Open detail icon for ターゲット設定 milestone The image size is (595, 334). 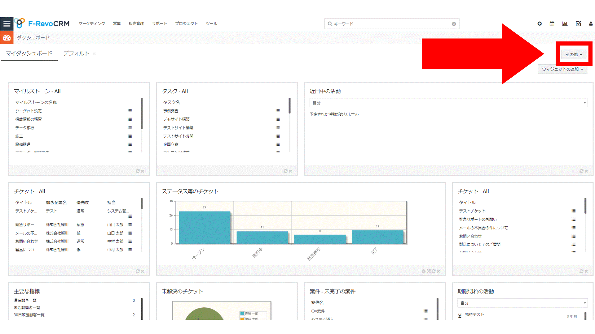click(130, 111)
